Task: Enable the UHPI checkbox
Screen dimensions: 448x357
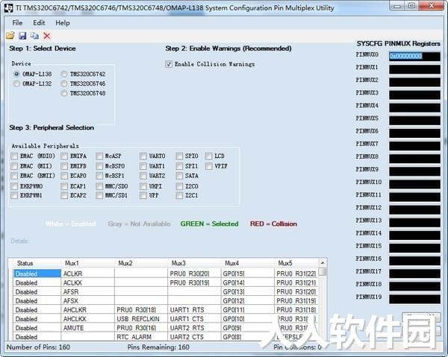Action: pos(143,186)
